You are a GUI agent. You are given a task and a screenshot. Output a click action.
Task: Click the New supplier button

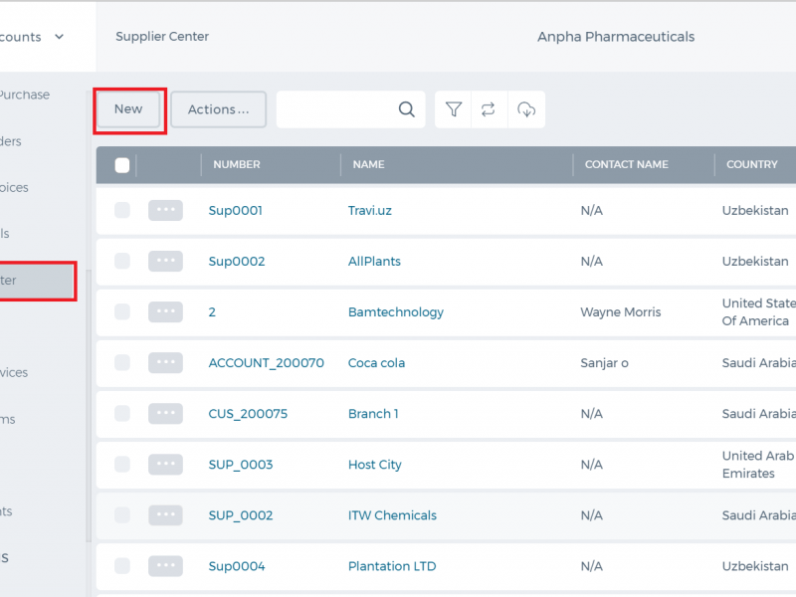click(x=128, y=109)
